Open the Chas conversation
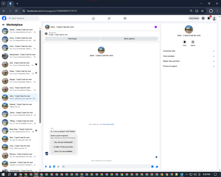 (x=19, y=47)
